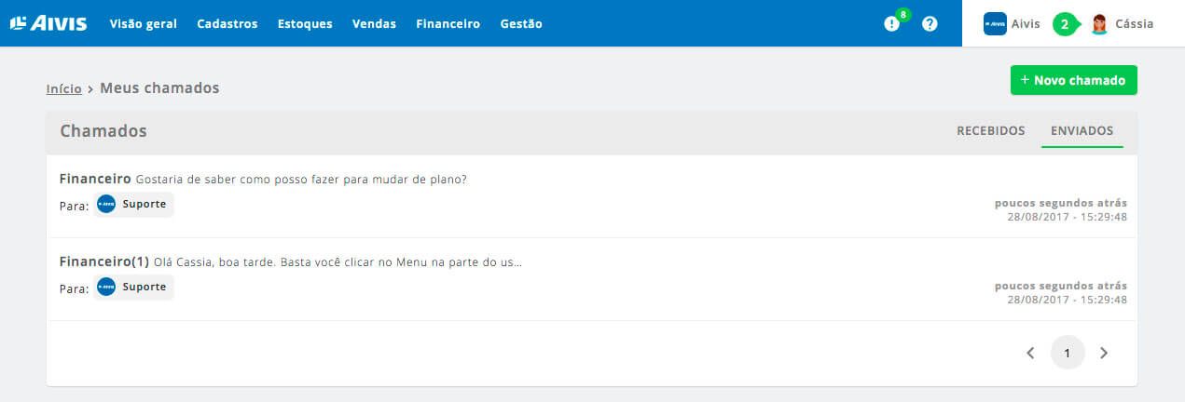The width and height of the screenshot is (1185, 402).
Task: Click the Suporte icon in the Financeiro(1) ticket
Action: pyautogui.click(x=106, y=287)
